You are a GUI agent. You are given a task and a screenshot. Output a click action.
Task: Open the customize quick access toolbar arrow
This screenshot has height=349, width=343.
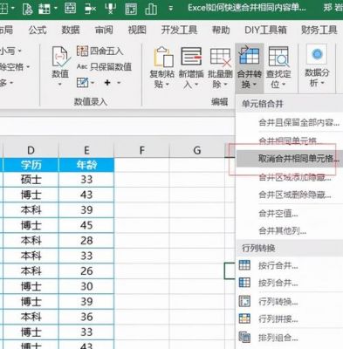171,8
